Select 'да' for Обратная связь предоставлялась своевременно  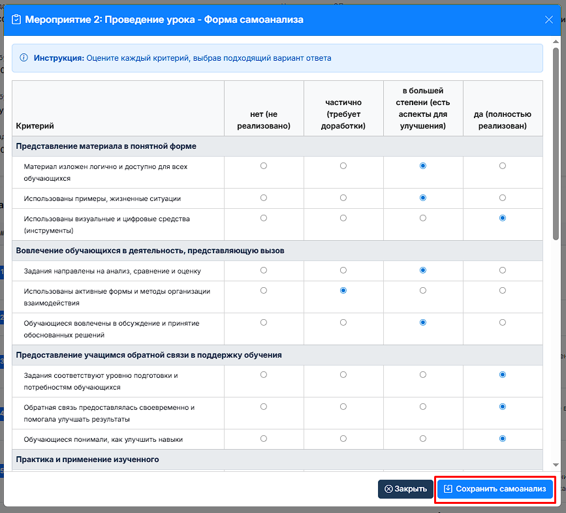[x=503, y=407]
